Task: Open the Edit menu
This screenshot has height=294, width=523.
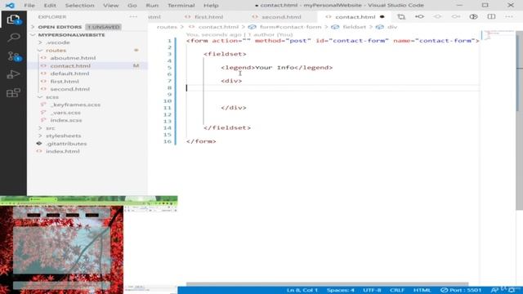Action: pos(50,6)
